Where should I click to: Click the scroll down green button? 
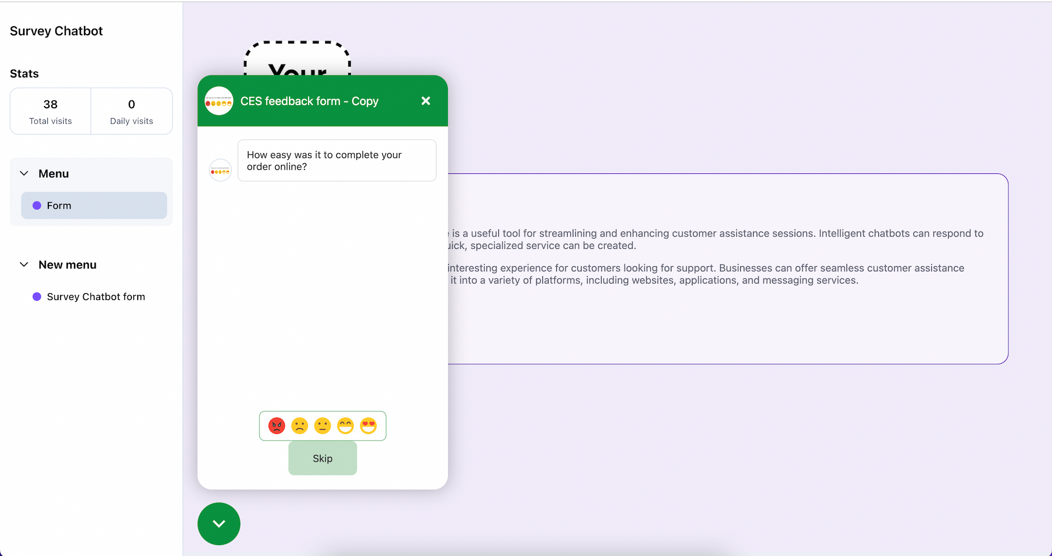[x=218, y=523]
